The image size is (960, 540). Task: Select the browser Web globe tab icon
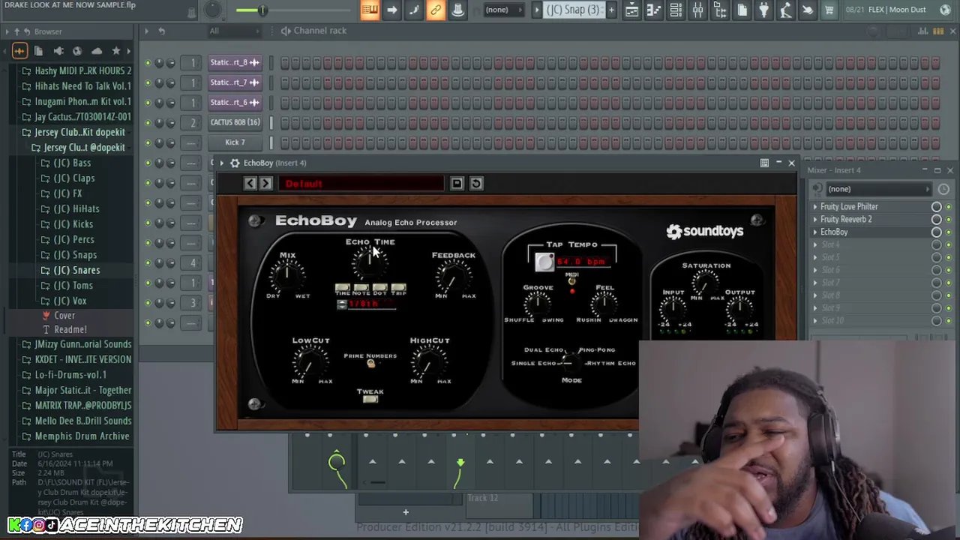pos(77,51)
